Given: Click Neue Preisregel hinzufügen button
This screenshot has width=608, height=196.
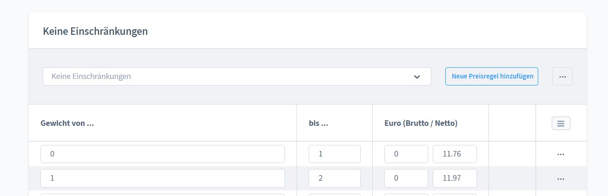Looking at the screenshot, I should pyautogui.click(x=492, y=76).
